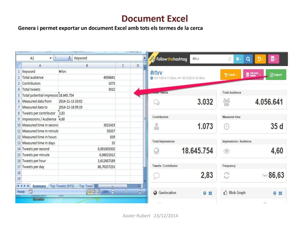
Task: Click the Geolocation globe icon
Action: (155, 193)
